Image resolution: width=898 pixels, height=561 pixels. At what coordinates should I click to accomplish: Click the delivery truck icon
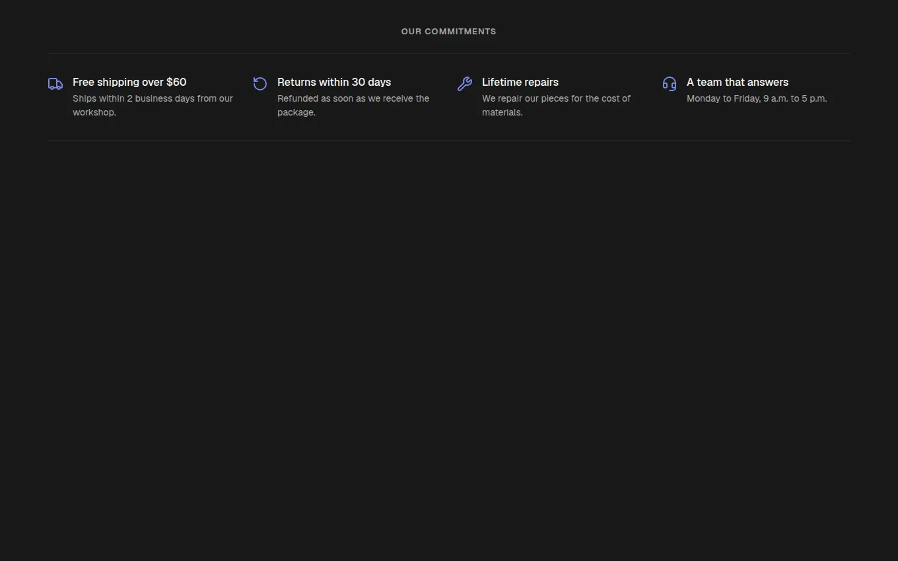[55, 84]
